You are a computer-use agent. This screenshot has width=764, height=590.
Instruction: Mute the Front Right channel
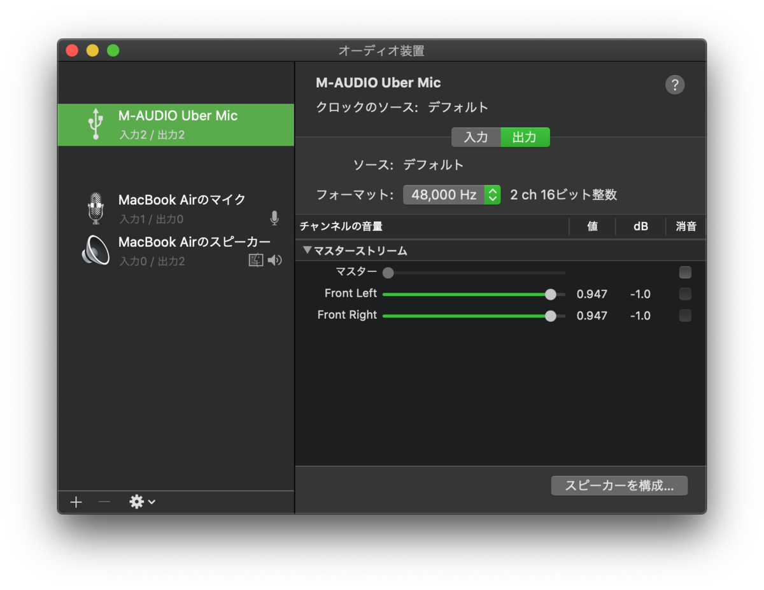click(x=685, y=315)
